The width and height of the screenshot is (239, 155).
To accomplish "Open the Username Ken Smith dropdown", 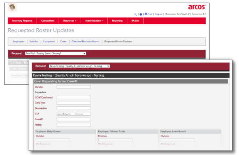I will click(x=177, y=14).
